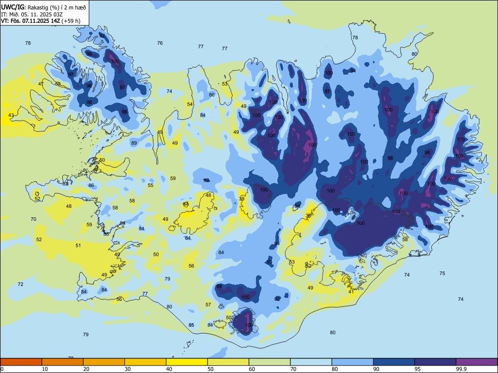Click the 60–70 light green legend swatch
Viewport: 498px width, 373px height.
point(269,362)
